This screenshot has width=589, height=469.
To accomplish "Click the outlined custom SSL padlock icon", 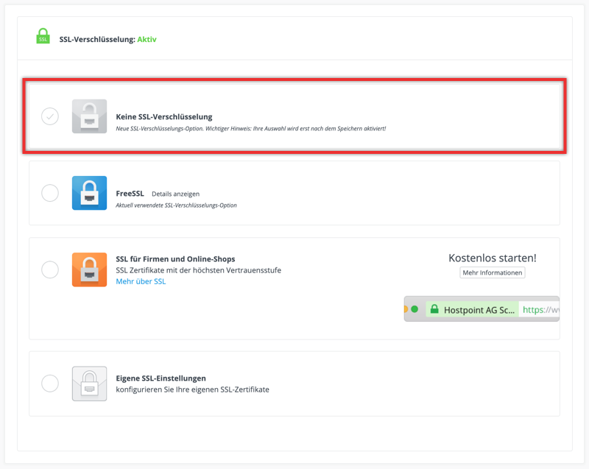I will click(89, 384).
